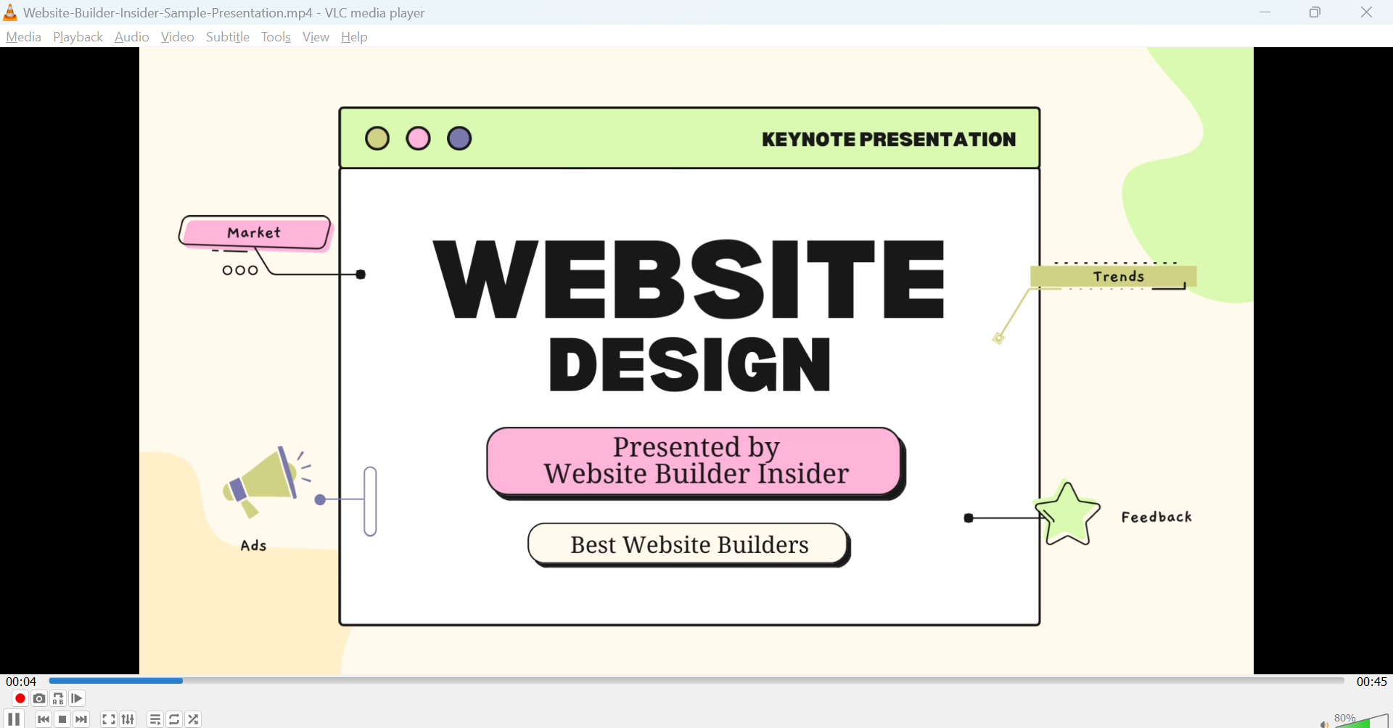This screenshot has width=1393, height=728.
Task: Skip to previous media
Action: (x=44, y=719)
